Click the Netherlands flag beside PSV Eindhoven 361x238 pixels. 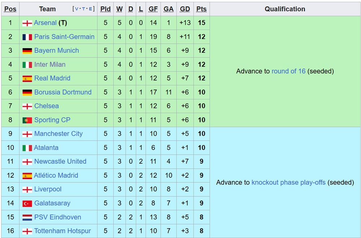click(x=27, y=217)
